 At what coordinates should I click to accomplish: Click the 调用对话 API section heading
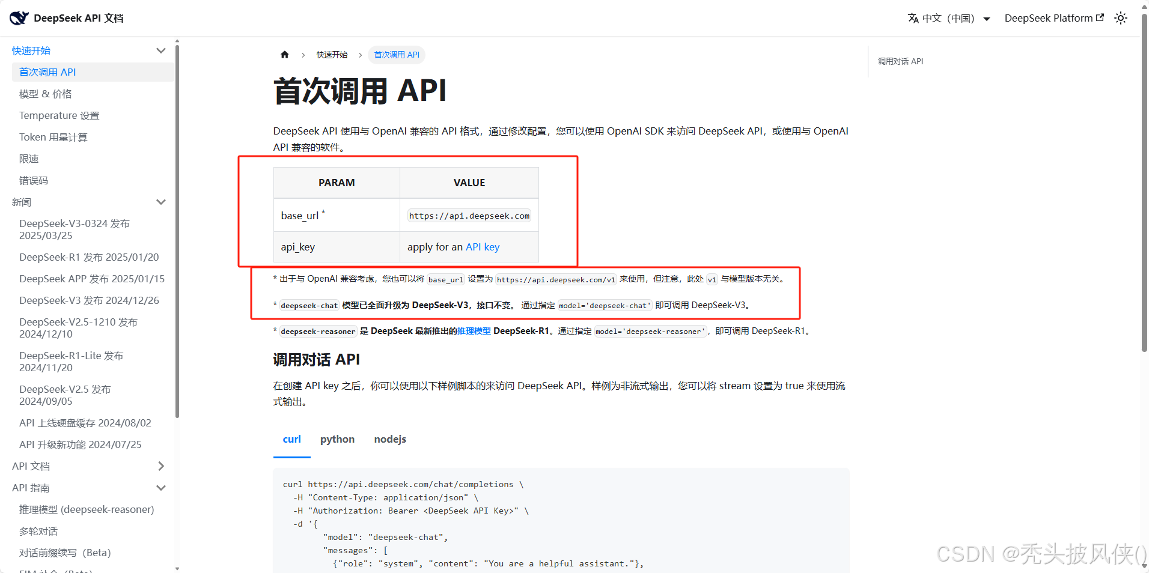pyautogui.click(x=317, y=359)
